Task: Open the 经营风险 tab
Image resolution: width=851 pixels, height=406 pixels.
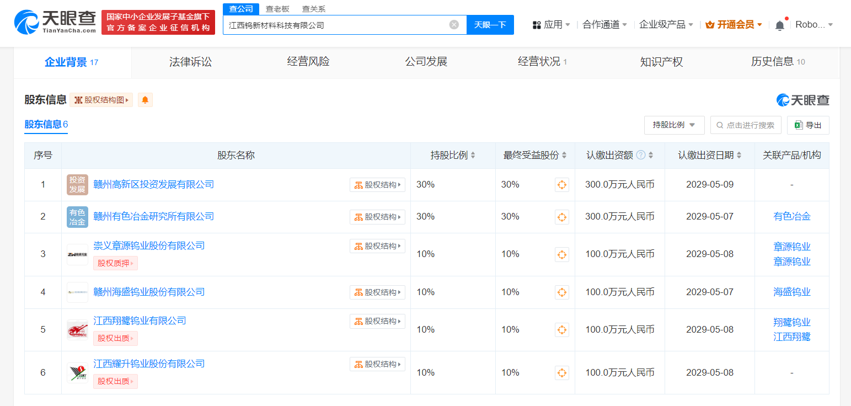Action: (x=308, y=62)
